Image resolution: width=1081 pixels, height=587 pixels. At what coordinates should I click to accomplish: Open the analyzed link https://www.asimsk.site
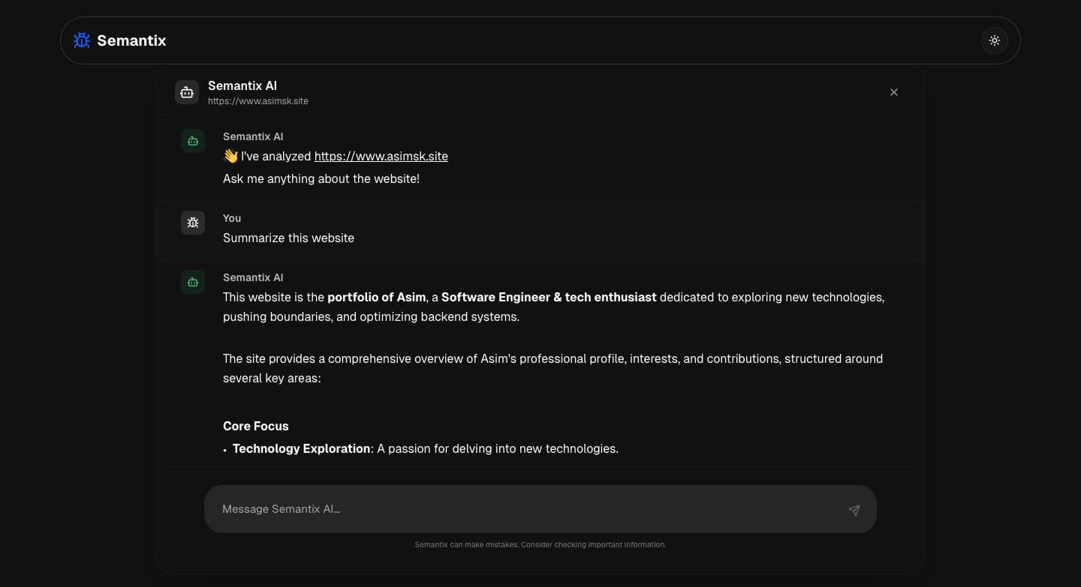381,156
